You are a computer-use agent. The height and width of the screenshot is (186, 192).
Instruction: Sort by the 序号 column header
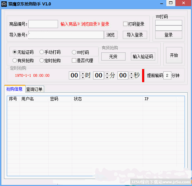pos(13,99)
